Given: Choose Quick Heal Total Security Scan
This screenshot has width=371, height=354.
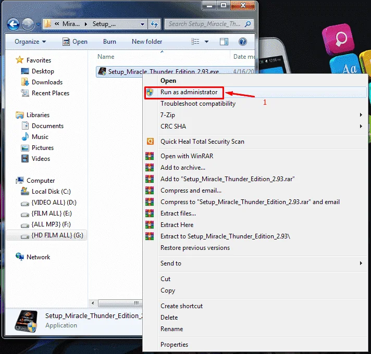Looking at the screenshot, I should (x=255, y=142).
